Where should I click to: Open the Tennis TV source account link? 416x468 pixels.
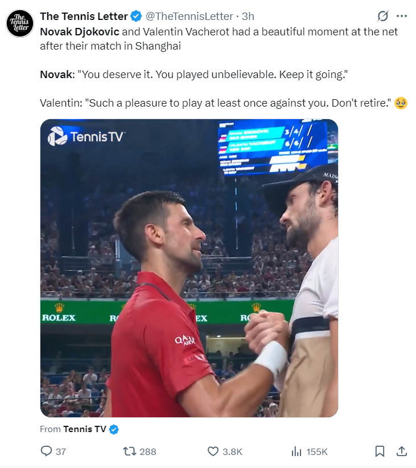(85, 429)
